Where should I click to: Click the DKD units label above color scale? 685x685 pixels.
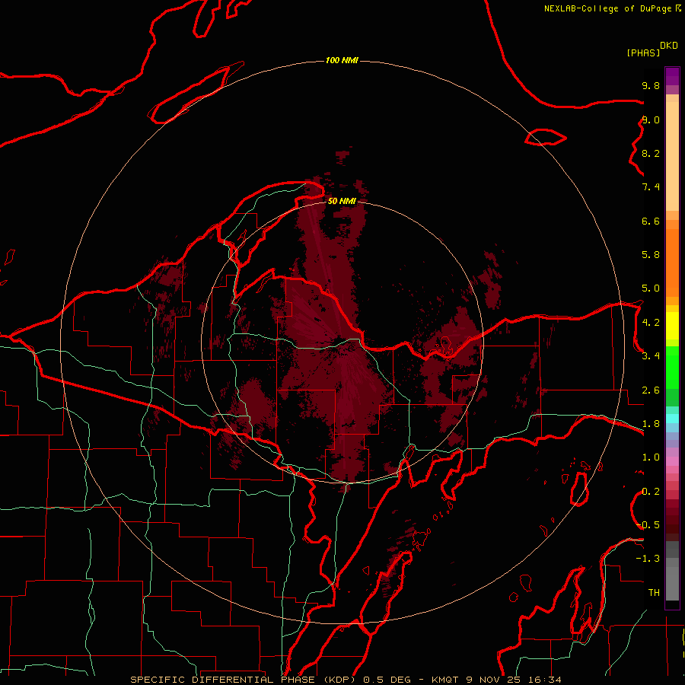point(668,46)
